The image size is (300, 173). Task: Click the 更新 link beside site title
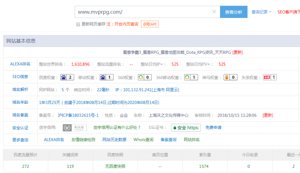pyautogui.click(x=238, y=52)
